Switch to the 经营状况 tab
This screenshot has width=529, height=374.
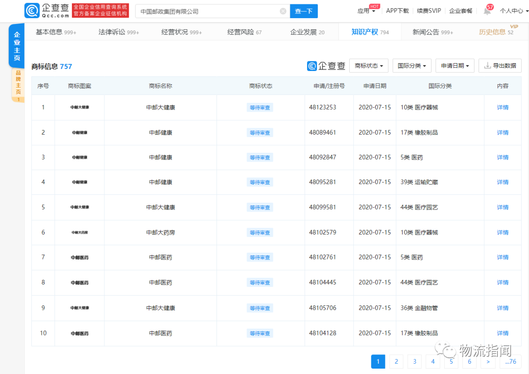tap(182, 32)
